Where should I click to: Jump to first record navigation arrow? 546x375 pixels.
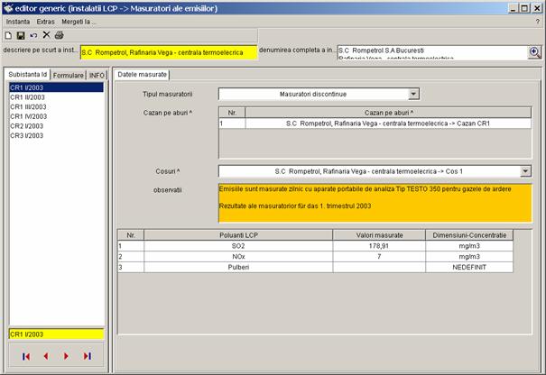pyautogui.click(x=26, y=356)
